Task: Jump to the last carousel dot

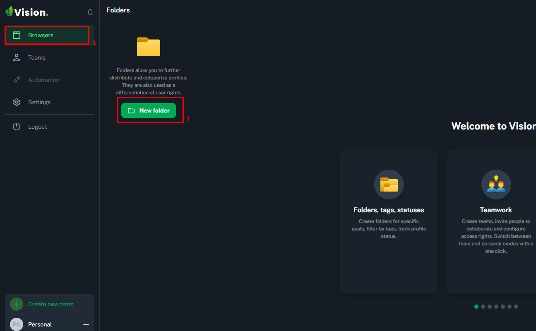Action: pos(516,307)
